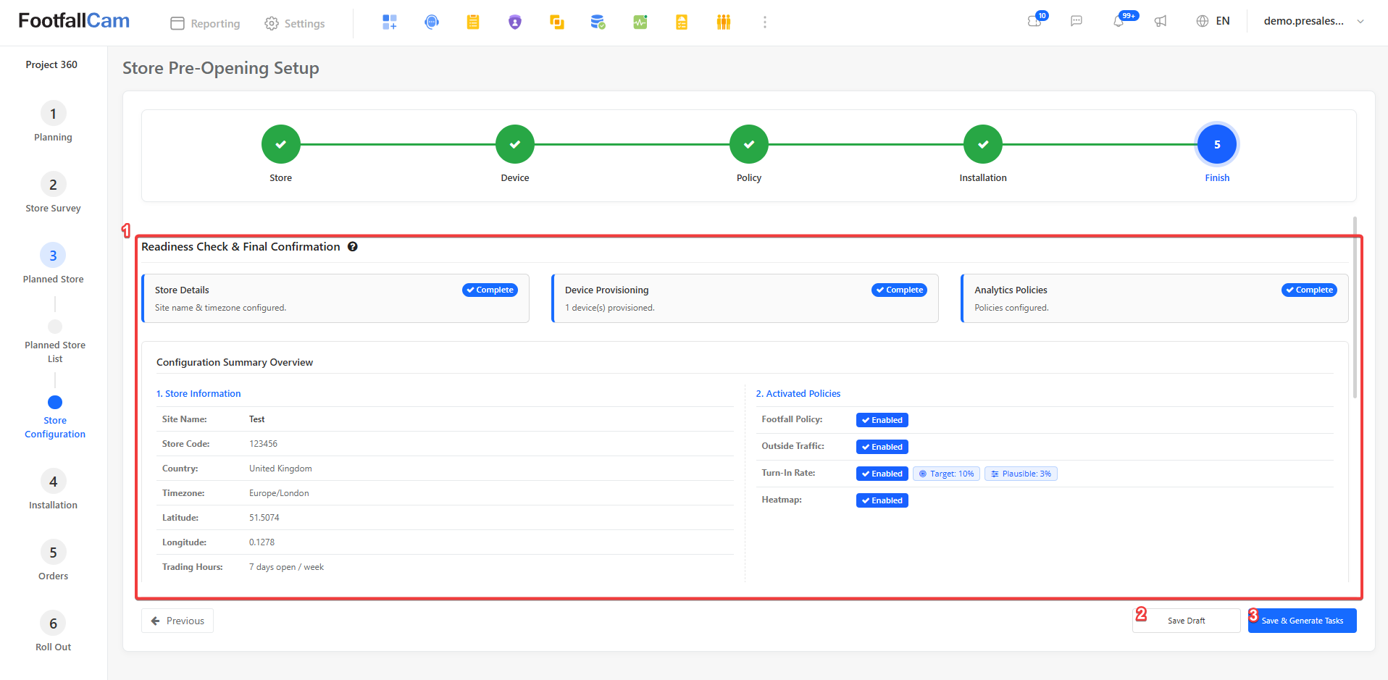Image resolution: width=1388 pixels, height=680 pixels.
Task: Click latitude value 51.5074
Action: point(264,518)
